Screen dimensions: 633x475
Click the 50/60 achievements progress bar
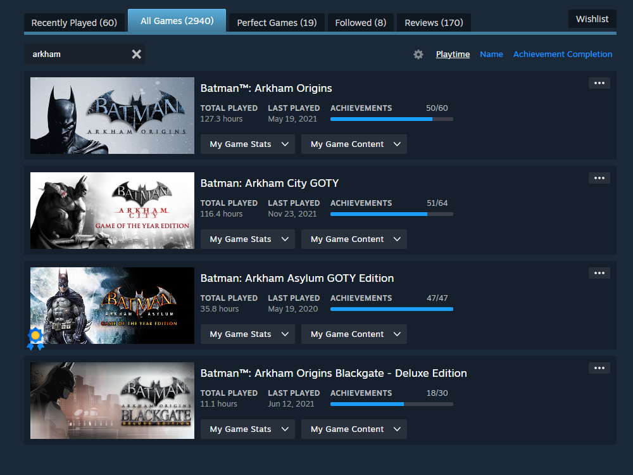tap(392, 119)
